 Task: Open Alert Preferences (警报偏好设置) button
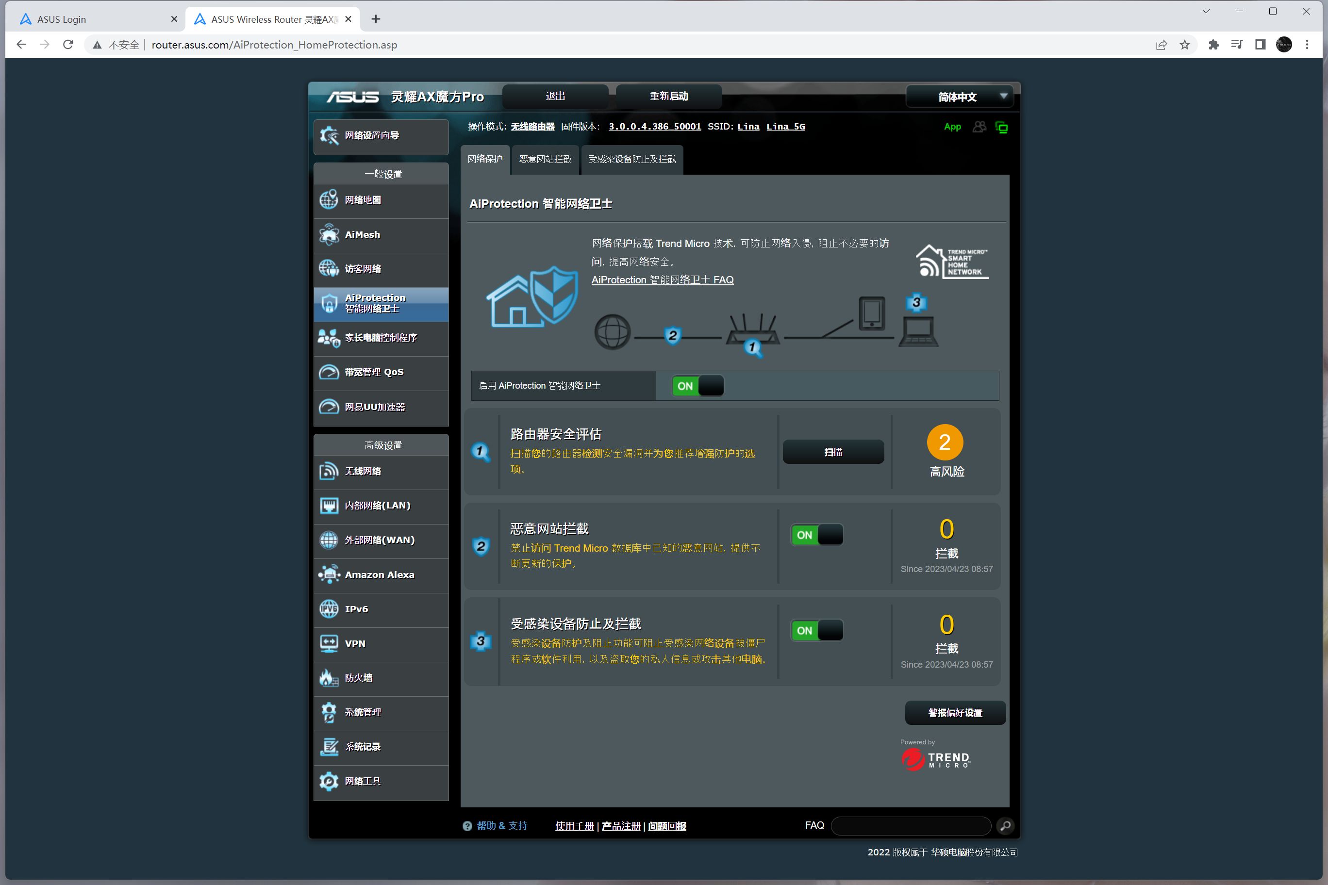(x=955, y=712)
